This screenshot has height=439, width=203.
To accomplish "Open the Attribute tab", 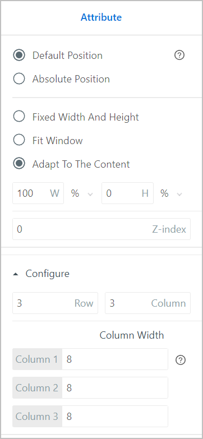I will click(101, 17).
